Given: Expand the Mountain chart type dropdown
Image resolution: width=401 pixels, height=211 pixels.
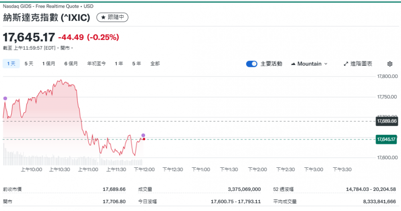Looking at the screenshot, I should click(309, 64).
